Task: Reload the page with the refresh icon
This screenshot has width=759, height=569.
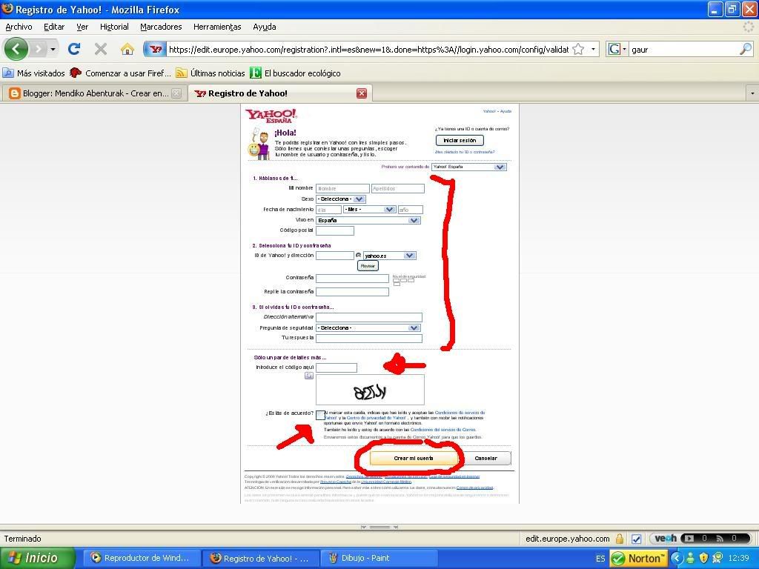Action: click(73, 50)
